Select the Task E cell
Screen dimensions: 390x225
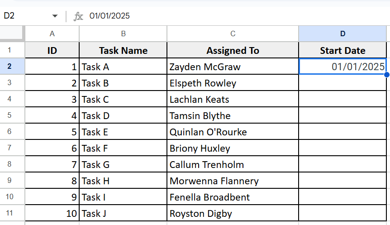click(x=123, y=132)
